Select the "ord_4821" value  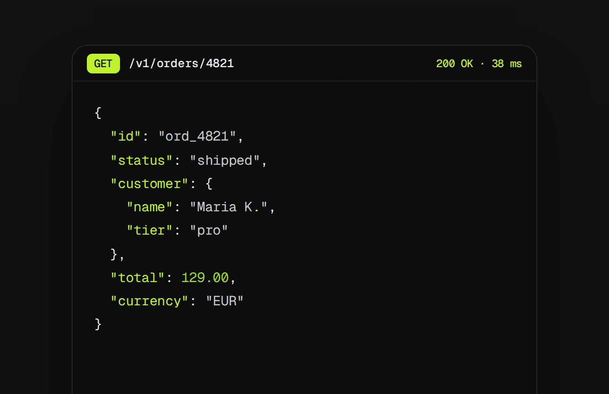click(197, 136)
